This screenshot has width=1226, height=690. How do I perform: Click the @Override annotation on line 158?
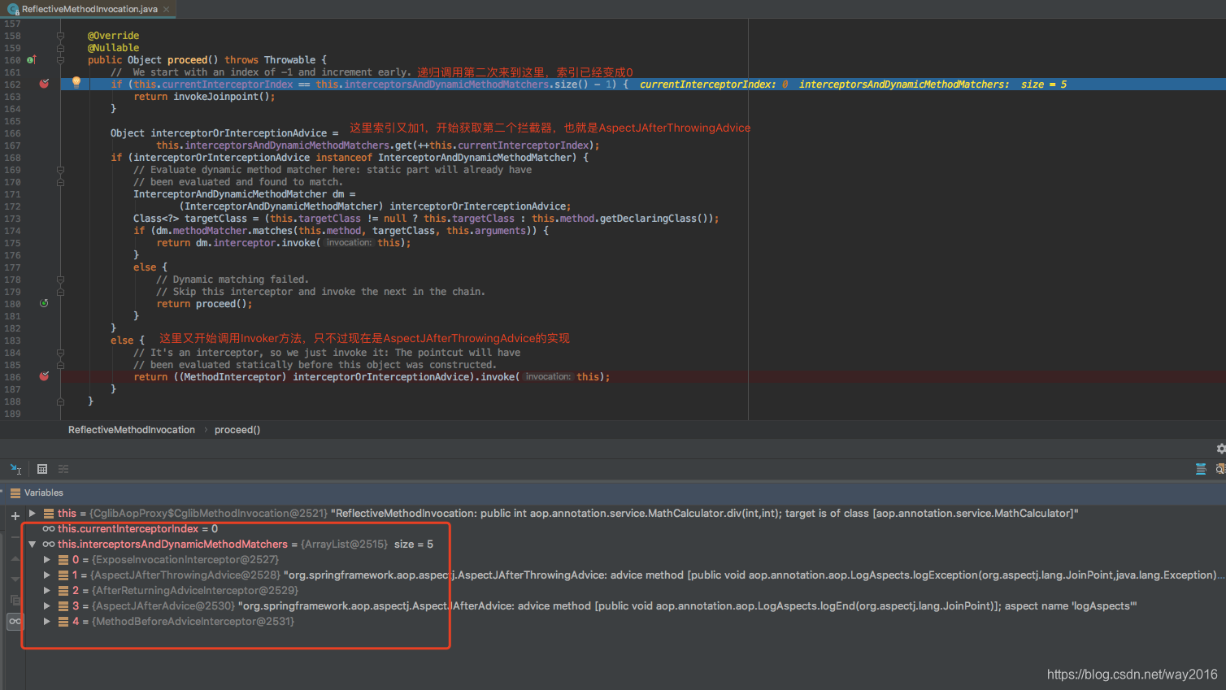pyautogui.click(x=113, y=36)
